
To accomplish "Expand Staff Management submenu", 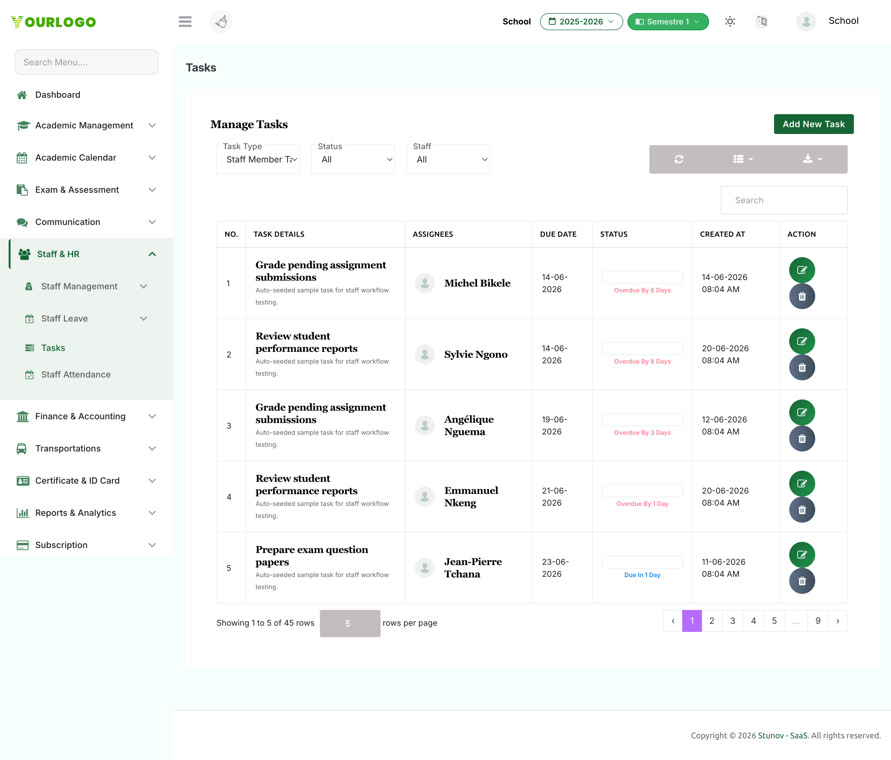I will pyautogui.click(x=86, y=287).
